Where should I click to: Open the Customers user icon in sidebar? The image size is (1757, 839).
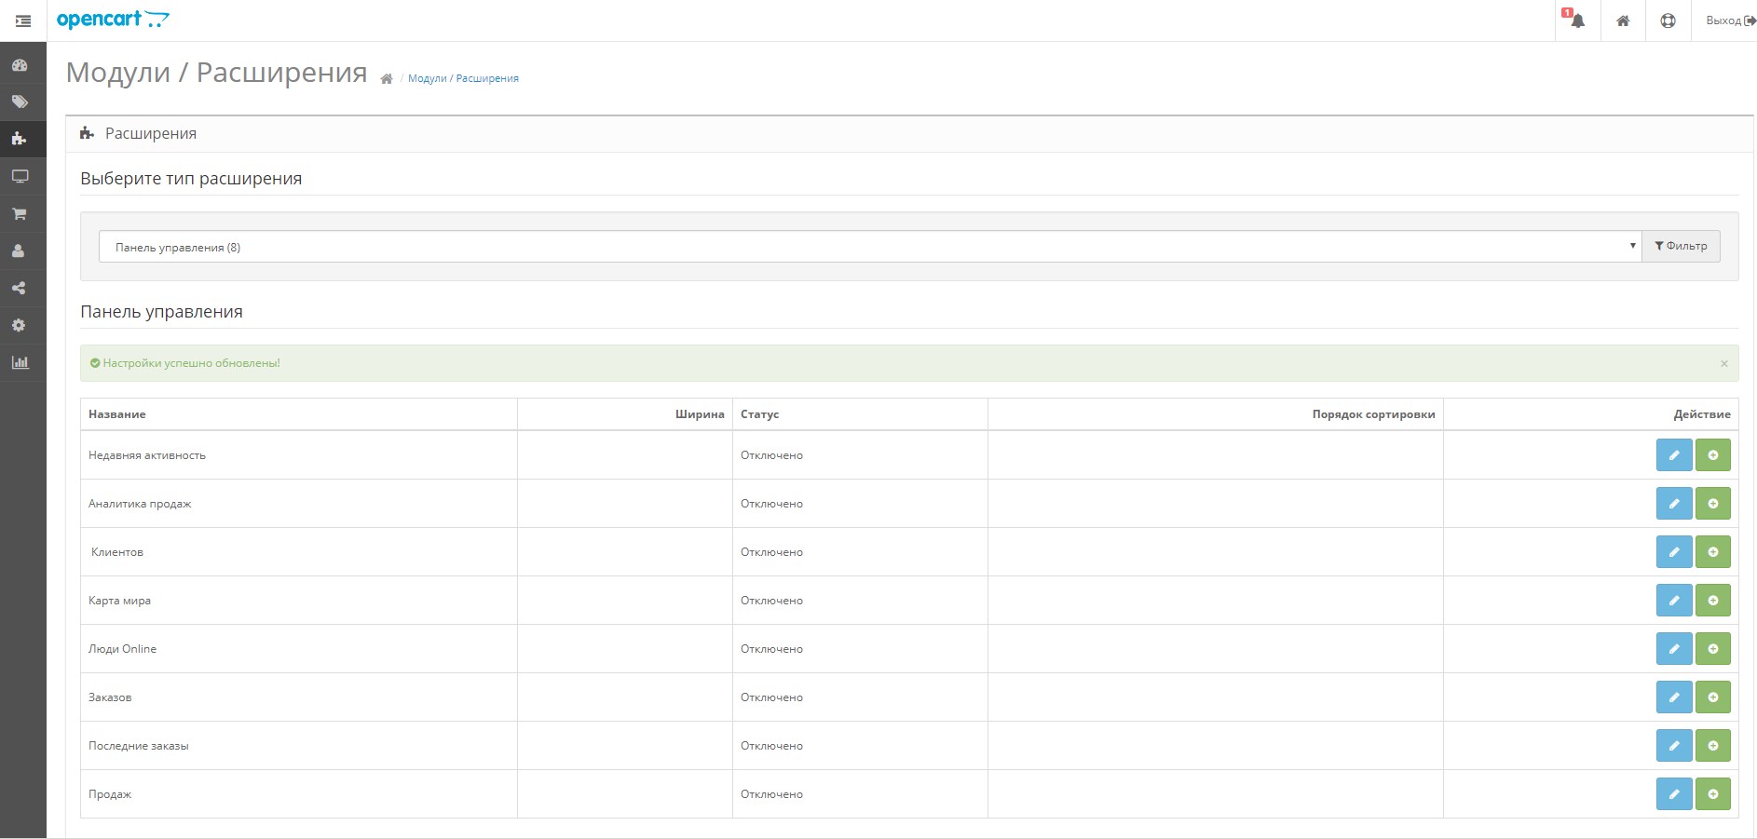tap(20, 251)
